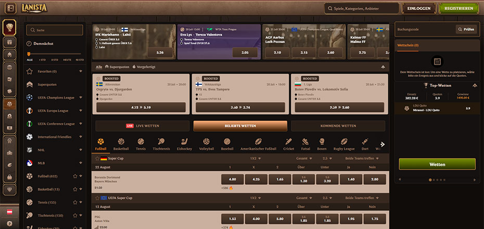
Task: Click the green Wetten button
Action: [x=437, y=164]
